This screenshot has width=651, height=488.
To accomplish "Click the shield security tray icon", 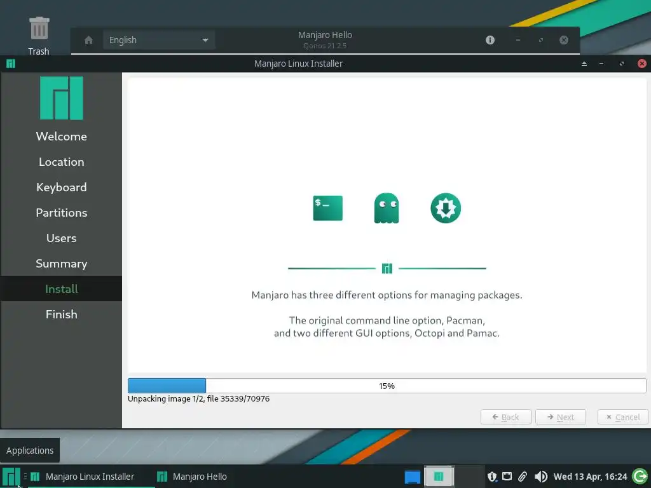I will click(x=492, y=477).
